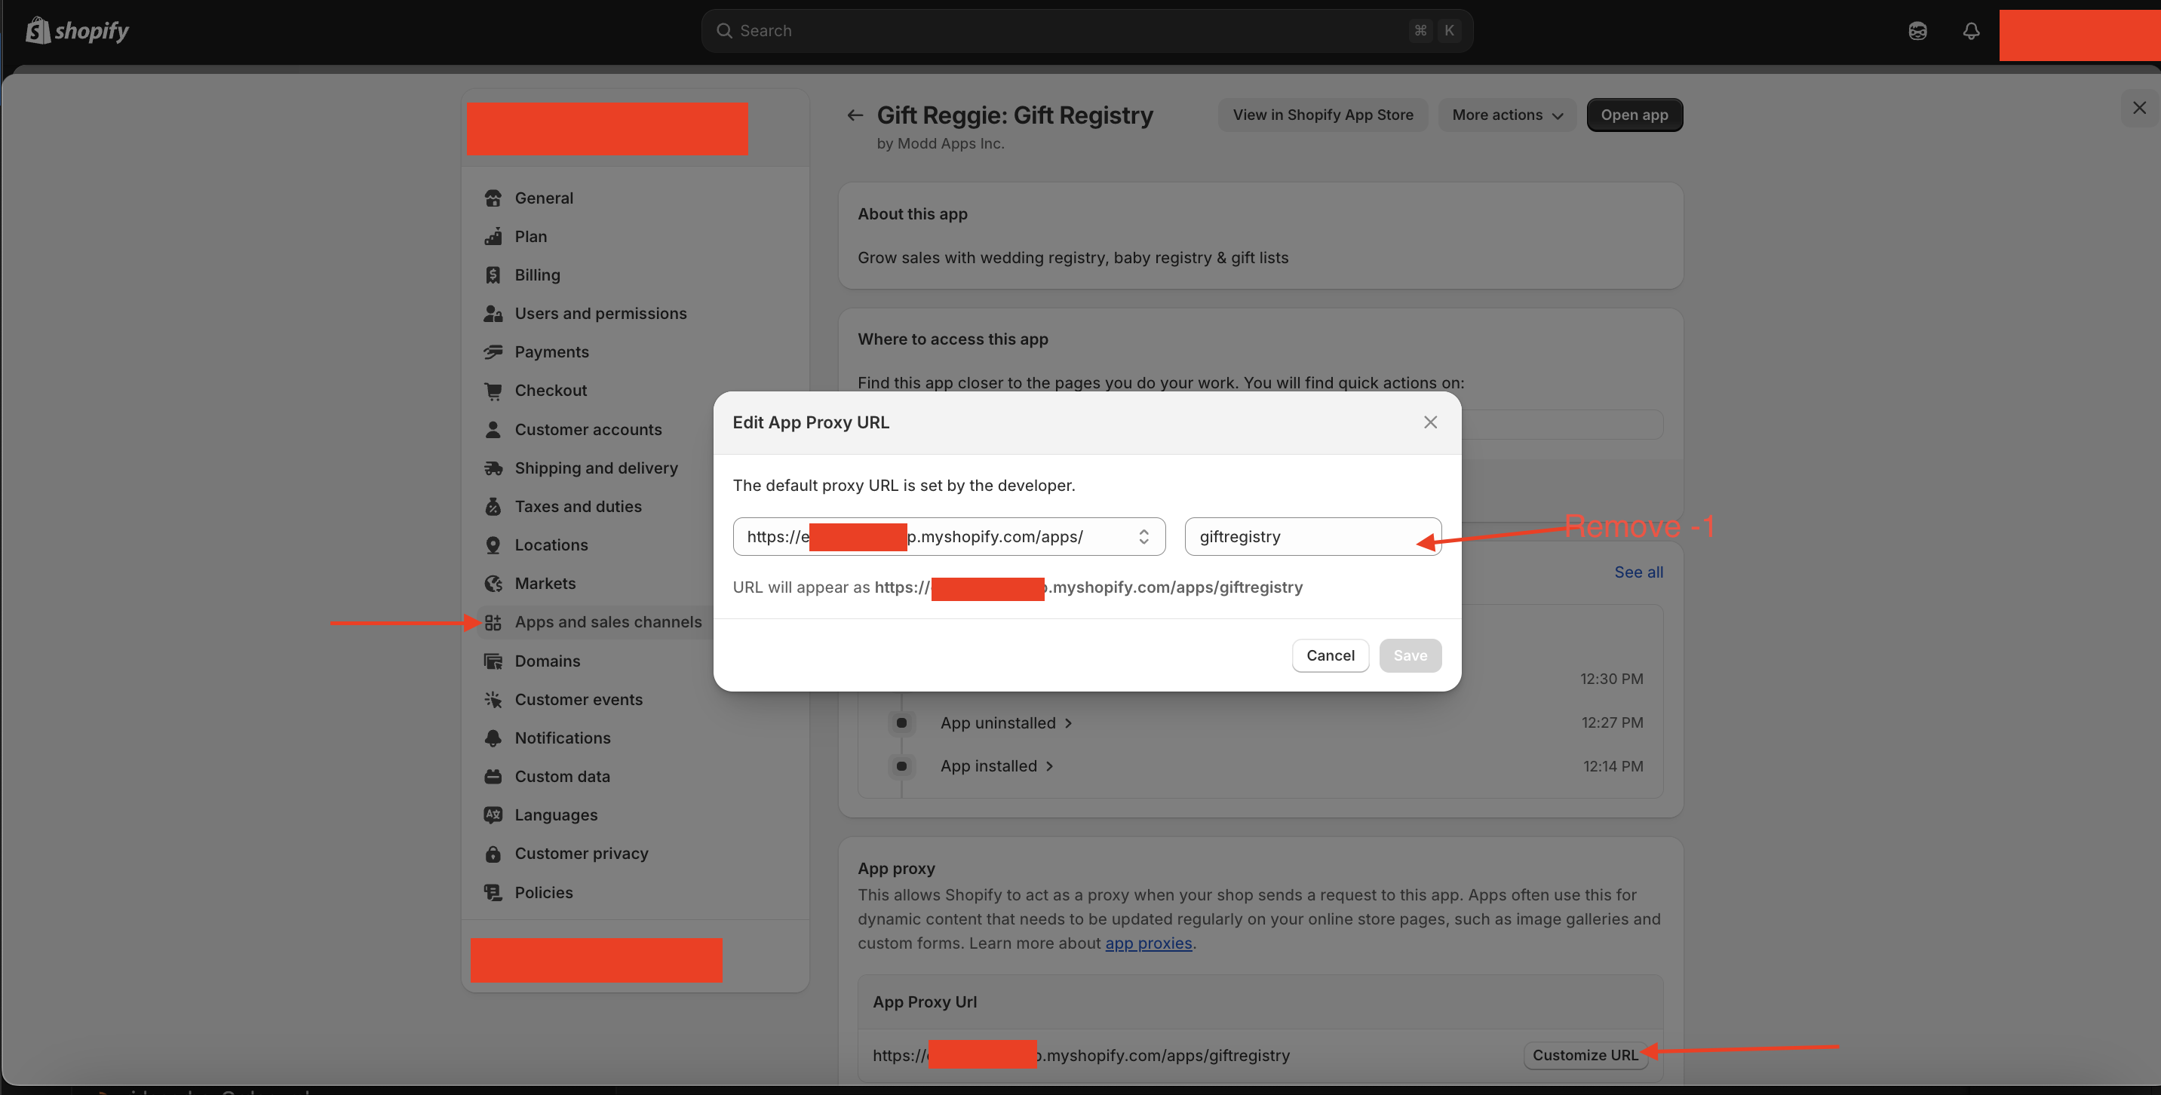This screenshot has height=1095, width=2161.
Task: Close the settings panel with X
Action: (2138, 108)
